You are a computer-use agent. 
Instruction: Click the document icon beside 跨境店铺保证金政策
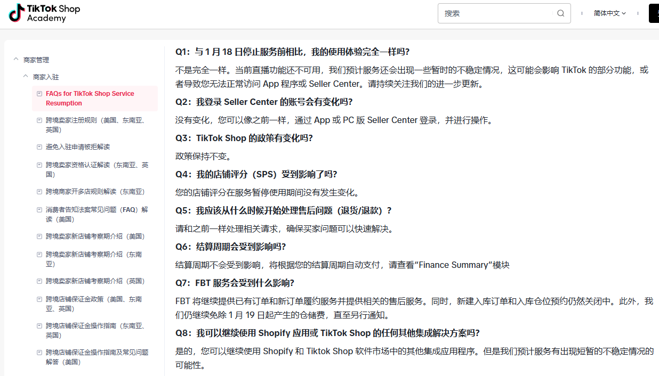pyautogui.click(x=39, y=299)
